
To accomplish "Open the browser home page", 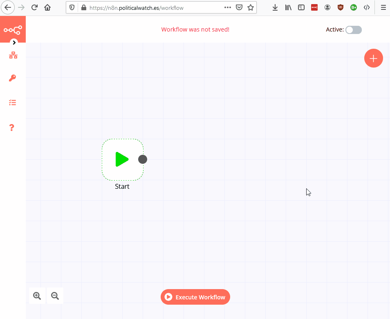I will pyautogui.click(x=47, y=7).
